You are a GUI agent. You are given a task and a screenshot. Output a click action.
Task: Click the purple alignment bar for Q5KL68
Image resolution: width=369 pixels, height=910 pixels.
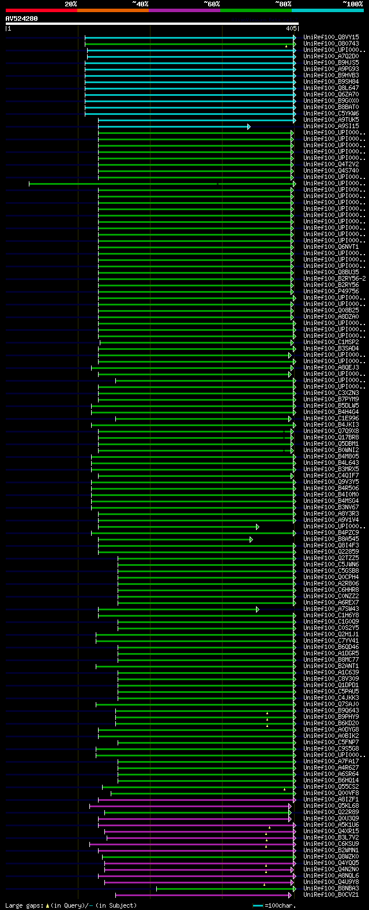tap(191, 806)
